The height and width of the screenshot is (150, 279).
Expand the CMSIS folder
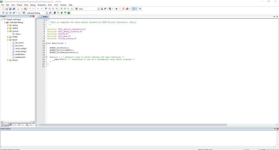pyautogui.click(x=8, y=37)
